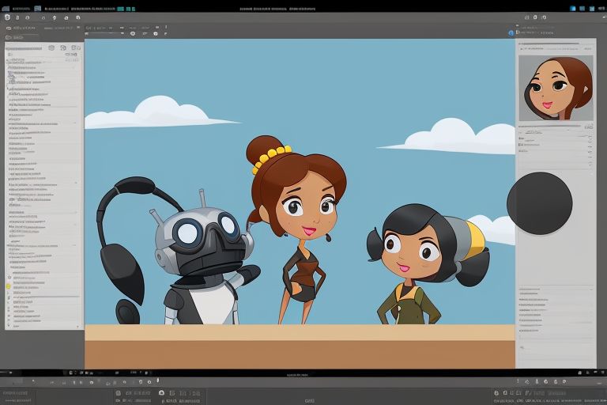Click the round target icon below canvas toolbar slider
607x405 pixels.
[133, 34]
